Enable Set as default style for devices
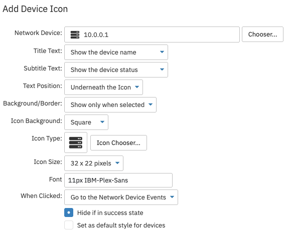Viewport: 286px width, 235px height. coord(69,225)
